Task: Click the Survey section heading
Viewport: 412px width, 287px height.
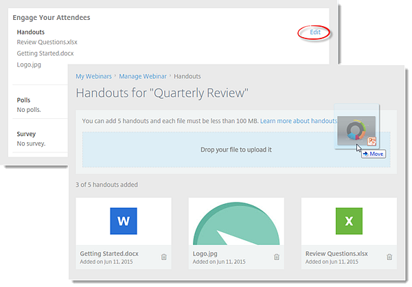Action: click(26, 134)
